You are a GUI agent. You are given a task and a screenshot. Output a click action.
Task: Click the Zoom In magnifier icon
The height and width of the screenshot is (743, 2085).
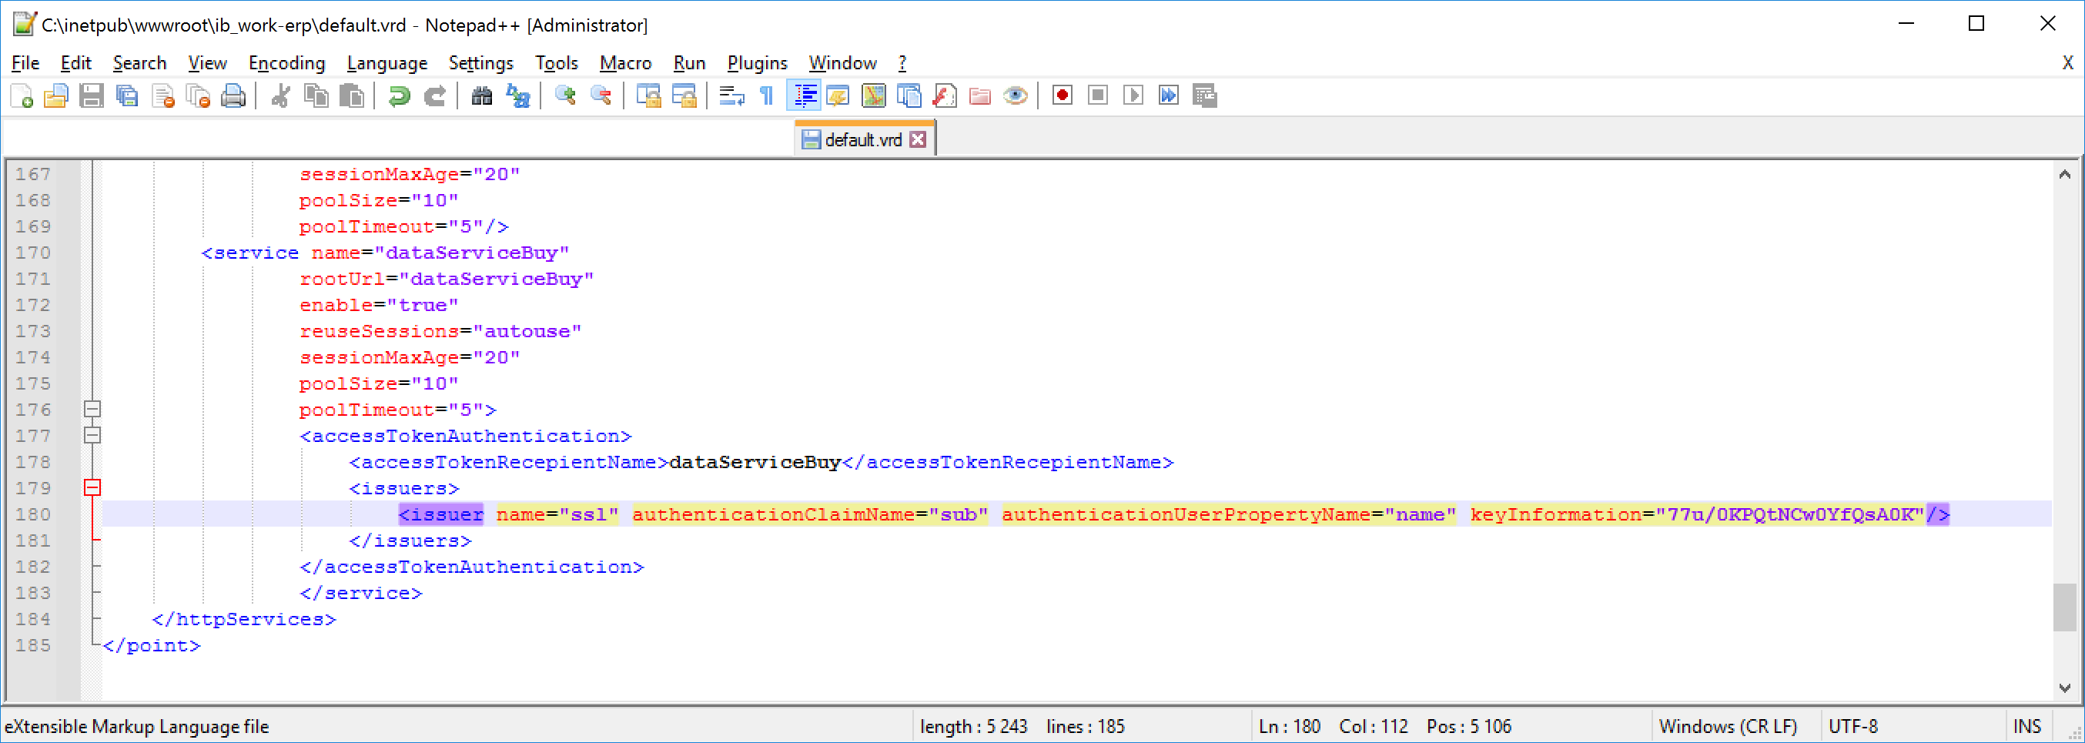(565, 96)
